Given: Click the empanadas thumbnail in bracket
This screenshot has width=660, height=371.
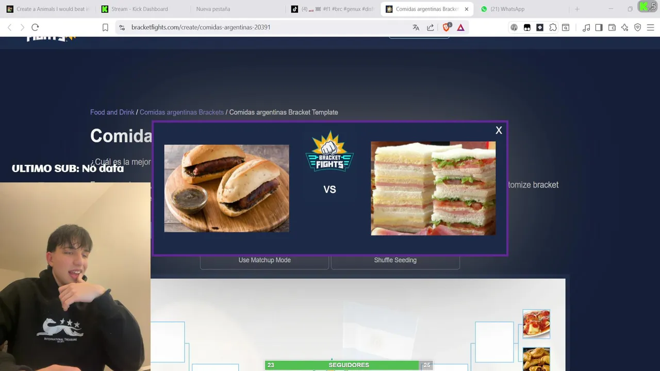Looking at the screenshot, I should [536, 359].
